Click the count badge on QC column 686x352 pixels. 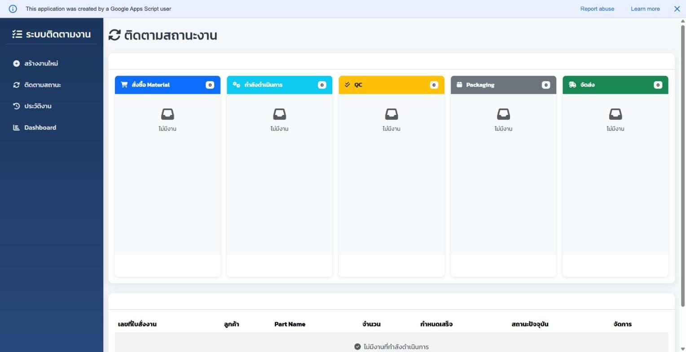[434, 85]
